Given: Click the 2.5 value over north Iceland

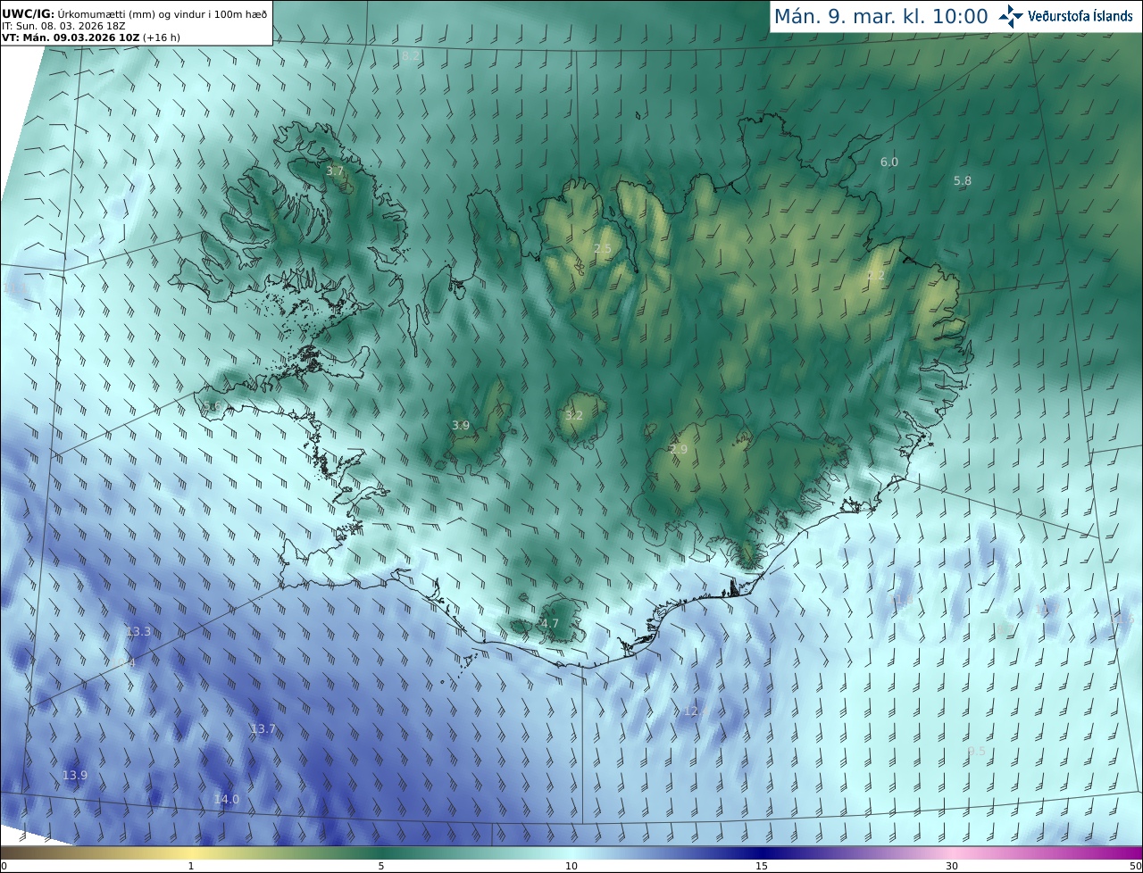Looking at the screenshot, I should point(603,248).
